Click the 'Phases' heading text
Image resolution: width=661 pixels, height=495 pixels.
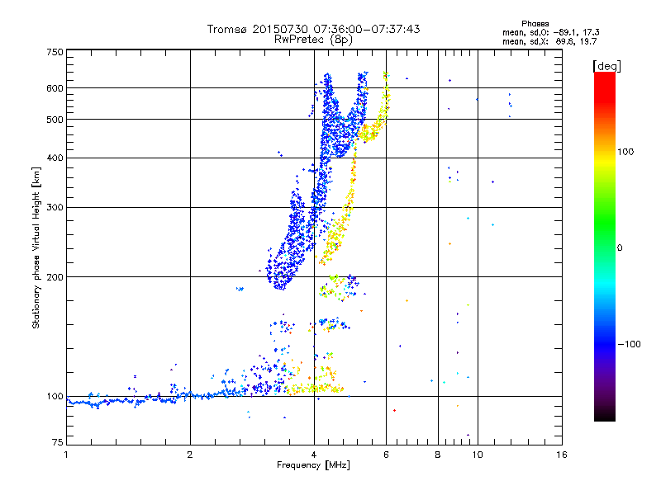(x=535, y=24)
